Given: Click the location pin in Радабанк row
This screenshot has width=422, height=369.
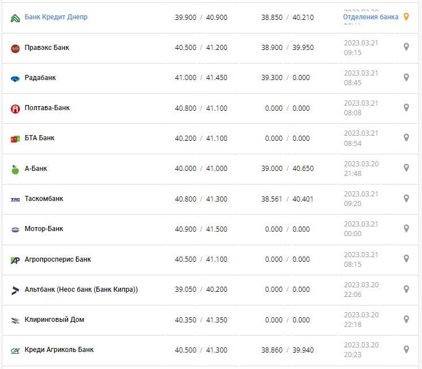Looking at the screenshot, I should 406,77.
